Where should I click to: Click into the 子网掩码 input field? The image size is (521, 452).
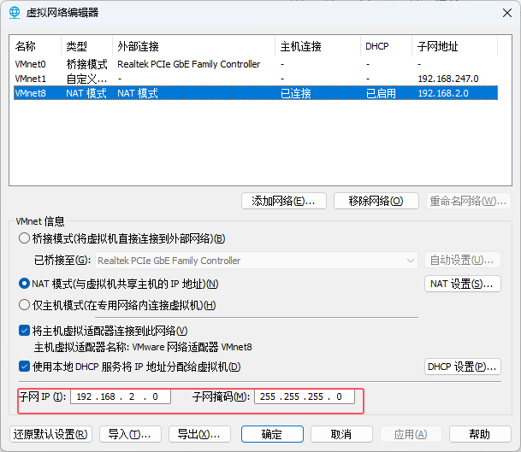(304, 397)
